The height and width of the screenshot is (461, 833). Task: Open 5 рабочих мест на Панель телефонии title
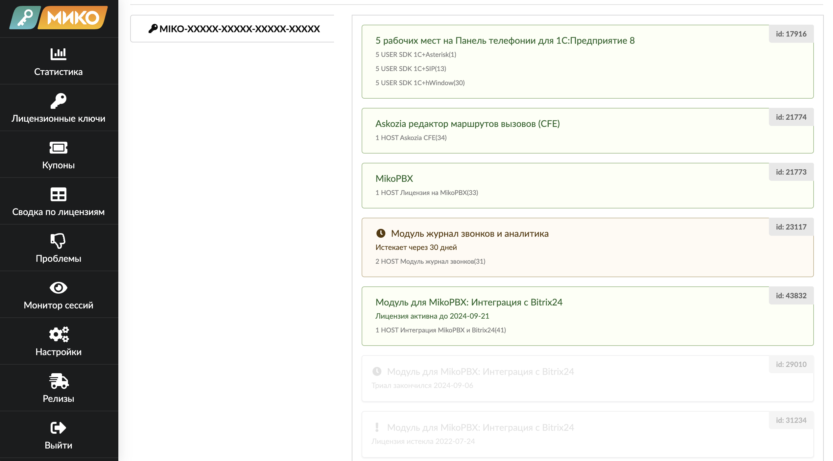point(505,40)
